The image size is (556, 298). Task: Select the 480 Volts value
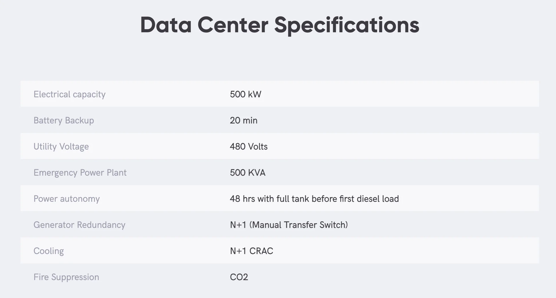[248, 146]
